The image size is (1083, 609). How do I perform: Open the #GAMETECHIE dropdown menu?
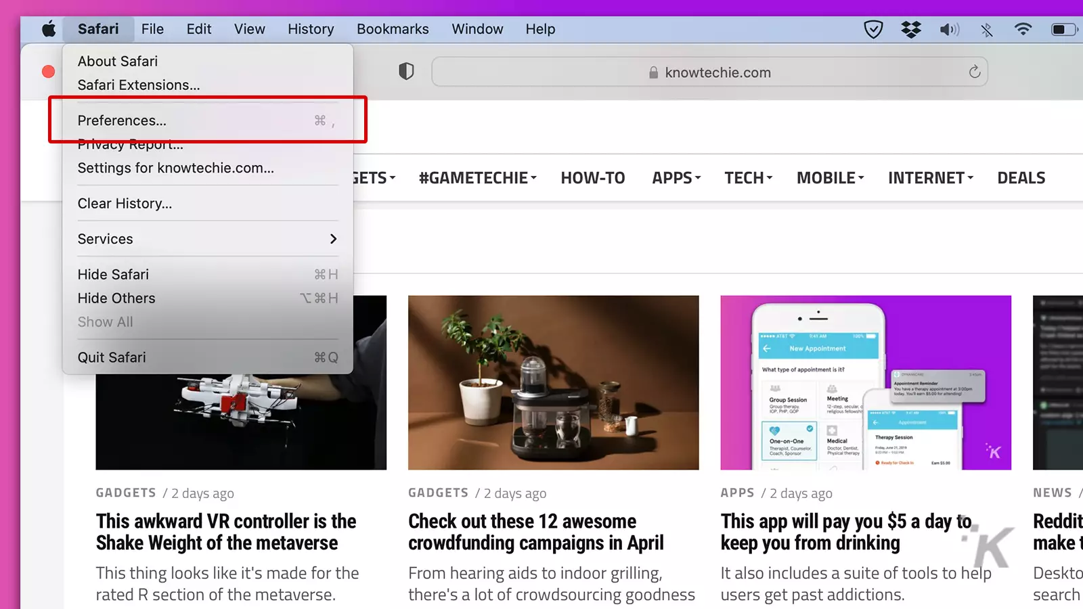tap(478, 178)
